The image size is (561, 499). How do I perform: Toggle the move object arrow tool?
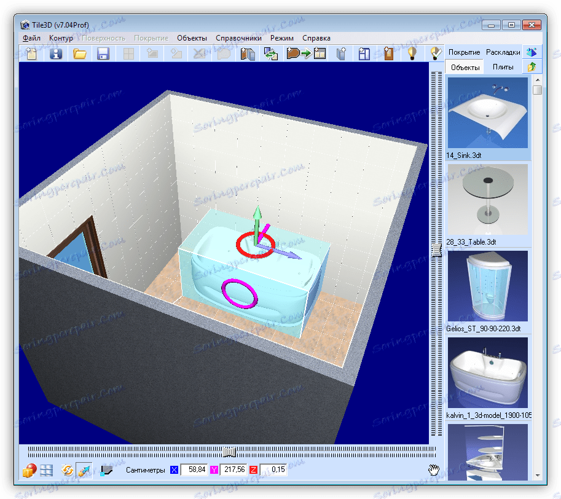[x=84, y=470]
